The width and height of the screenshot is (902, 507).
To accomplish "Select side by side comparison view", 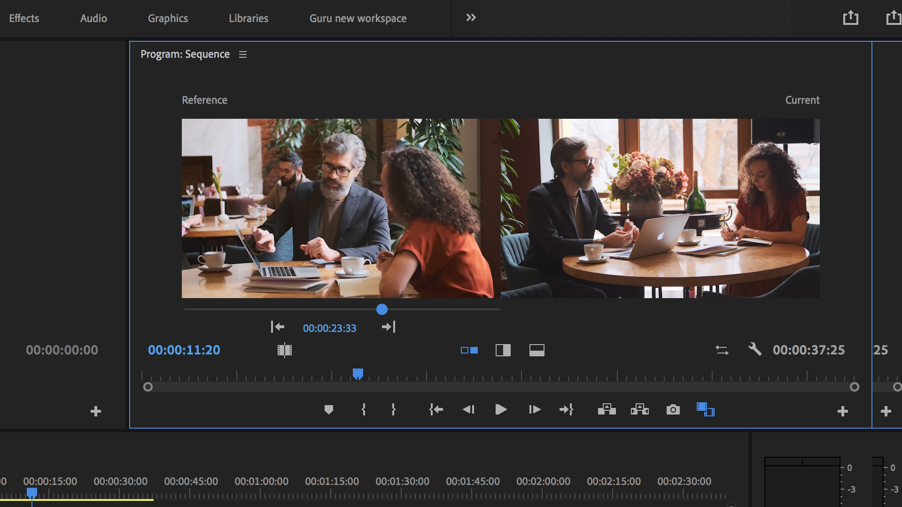I will (x=469, y=350).
